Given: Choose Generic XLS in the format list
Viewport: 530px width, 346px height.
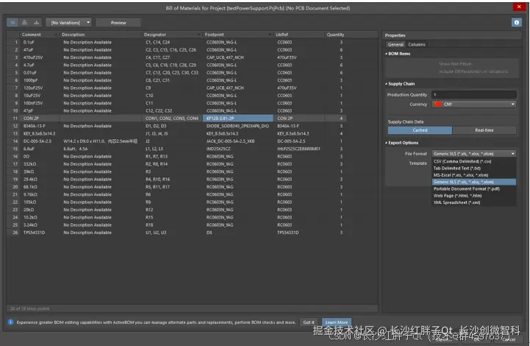Looking at the screenshot, I should (474, 182).
